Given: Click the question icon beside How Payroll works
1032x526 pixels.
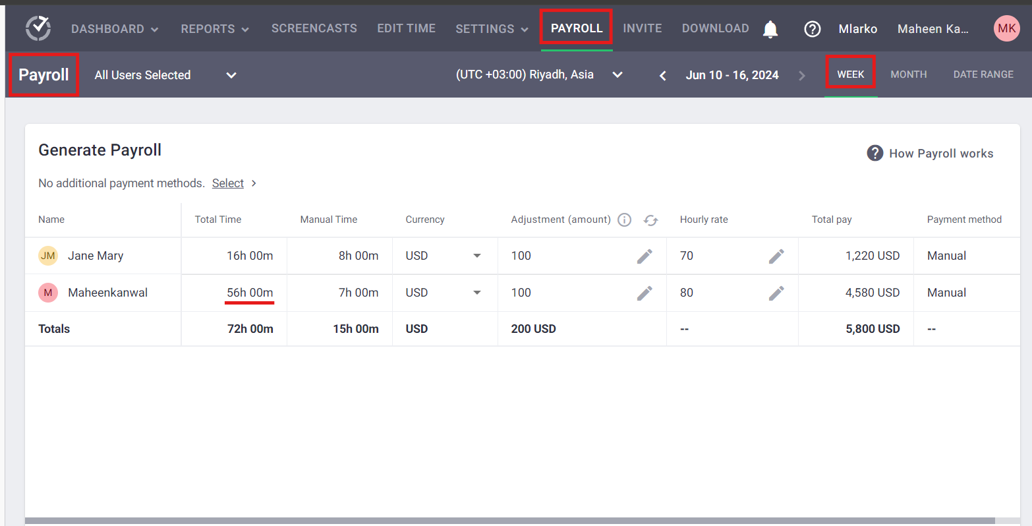Looking at the screenshot, I should [x=874, y=153].
